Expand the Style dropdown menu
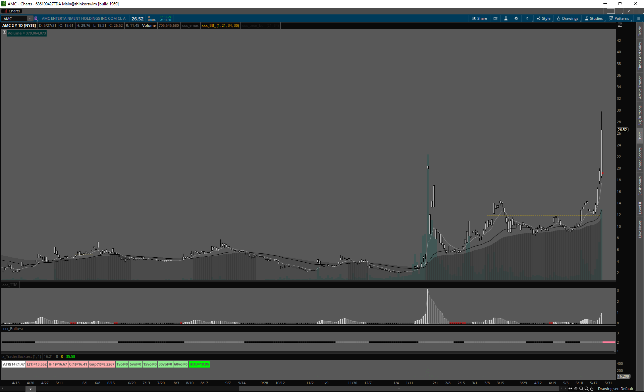 point(544,18)
